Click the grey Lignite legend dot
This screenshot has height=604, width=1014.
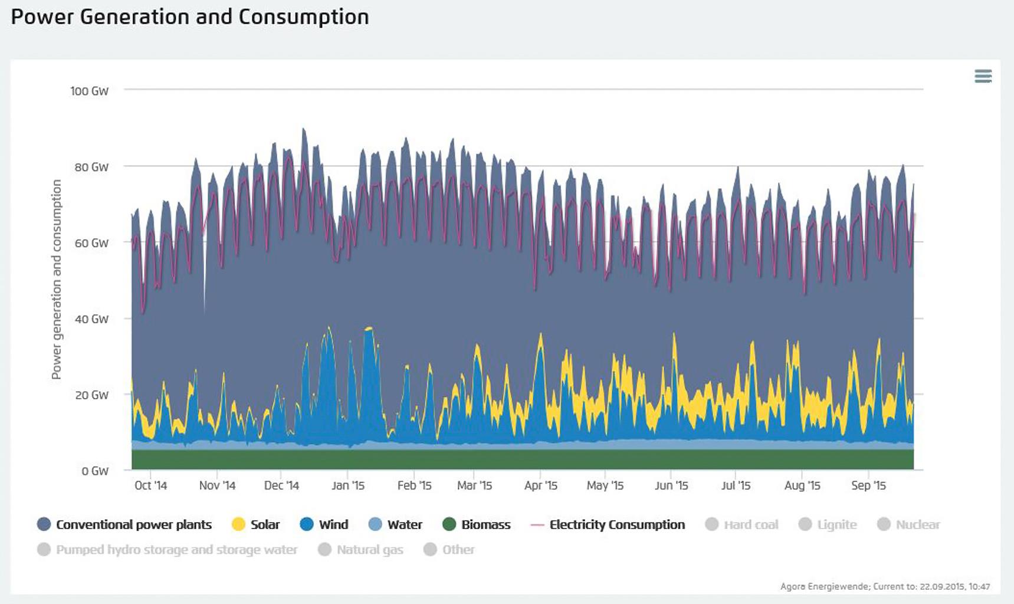click(x=805, y=524)
